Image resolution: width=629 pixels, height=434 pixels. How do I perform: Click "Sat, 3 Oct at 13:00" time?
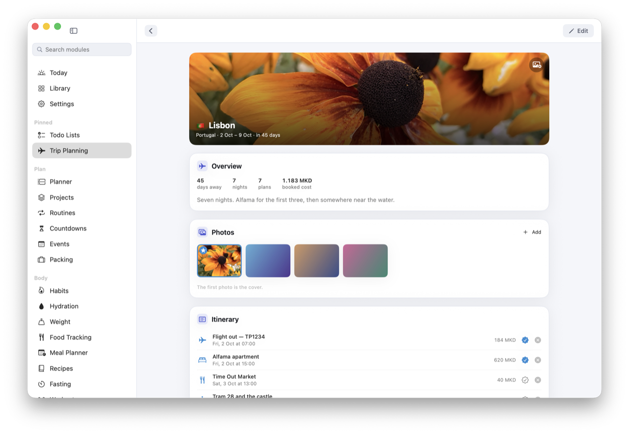tap(234, 384)
